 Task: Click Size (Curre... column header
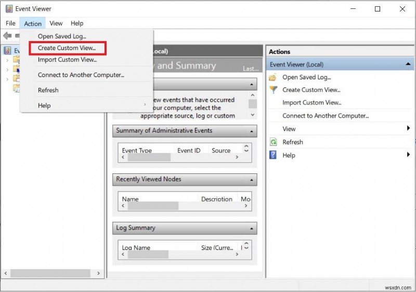pos(217,248)
